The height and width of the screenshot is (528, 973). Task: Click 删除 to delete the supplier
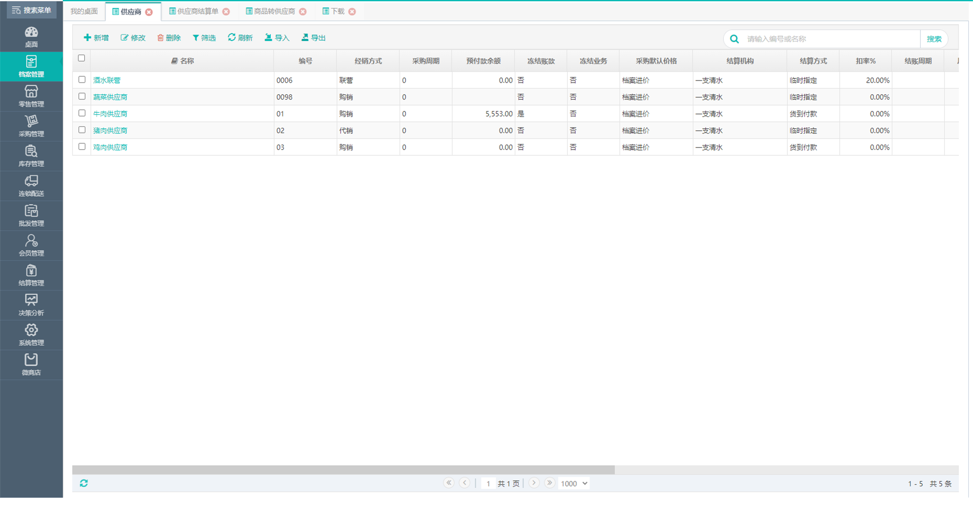tap(169, 38)
